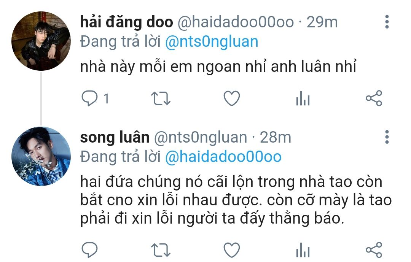Viewport: 411px width, 262px height.
Task: Open the @haidadoo00oo mention link
Action: pos(223,157)
